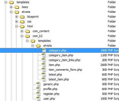Click the item.php PHP script icon
The width and height of the screenshot is (119, 101).
44,65
